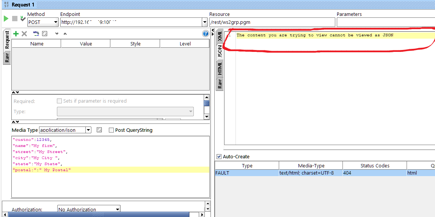This screenshot has height=217, width=435.
Task: Click the gray stop request icon
Action: pos(15,19)
